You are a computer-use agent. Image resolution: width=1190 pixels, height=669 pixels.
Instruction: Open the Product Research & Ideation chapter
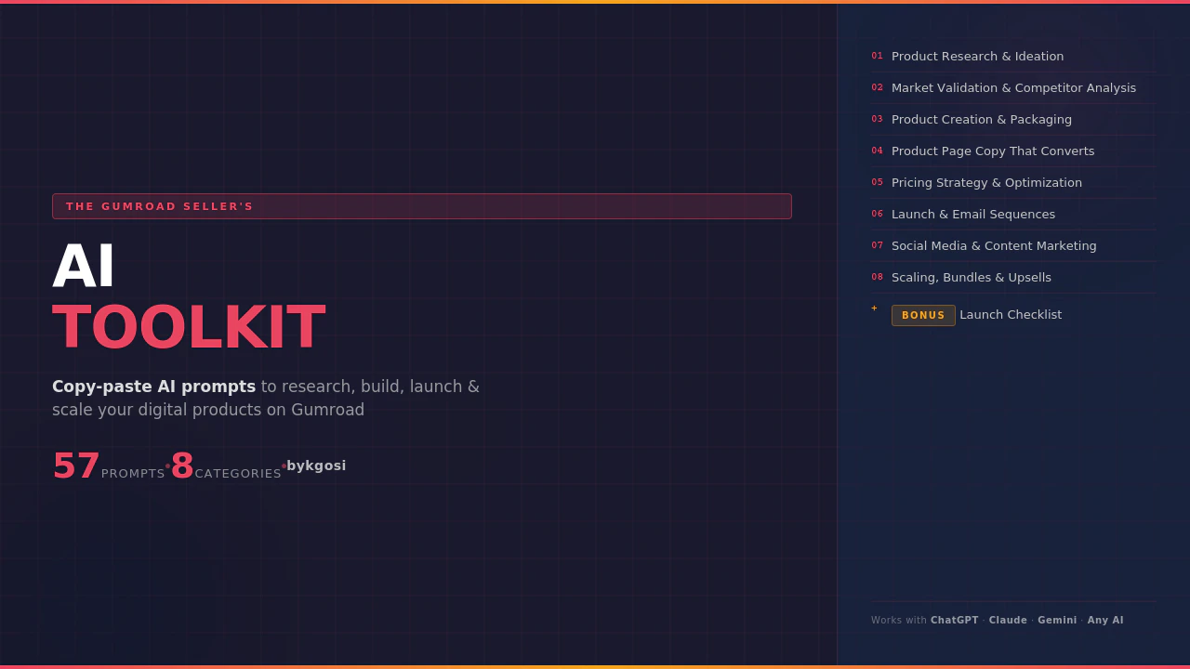pos(977,56)
